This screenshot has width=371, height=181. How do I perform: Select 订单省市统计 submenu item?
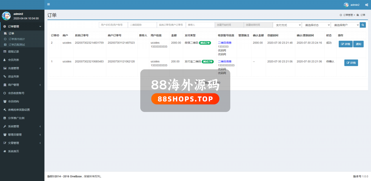pyautogui.click(x=17, y=39)
